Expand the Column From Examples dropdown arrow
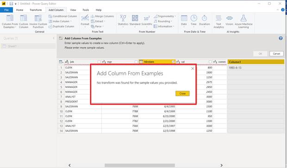This screenshot has height=168, width=287. 16,27
